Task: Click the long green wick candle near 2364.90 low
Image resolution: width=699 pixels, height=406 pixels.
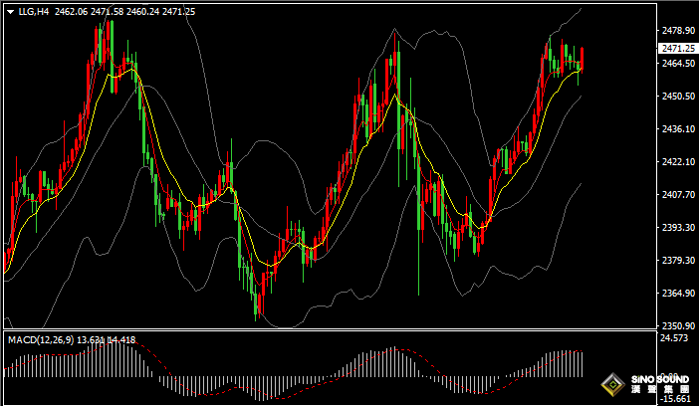Action: (x=418, y=249)
